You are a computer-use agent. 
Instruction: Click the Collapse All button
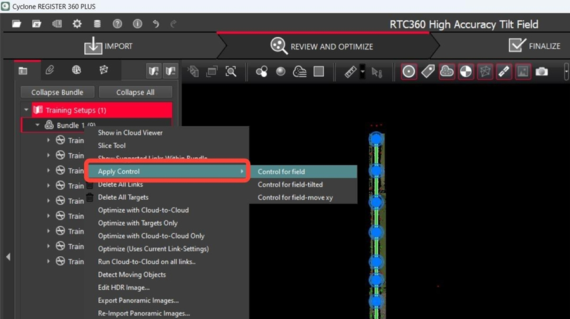pos(135,92)
